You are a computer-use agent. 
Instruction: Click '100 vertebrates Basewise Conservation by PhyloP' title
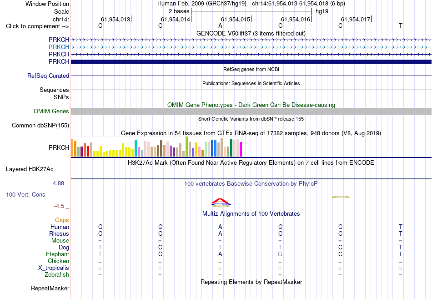[251, 184]
